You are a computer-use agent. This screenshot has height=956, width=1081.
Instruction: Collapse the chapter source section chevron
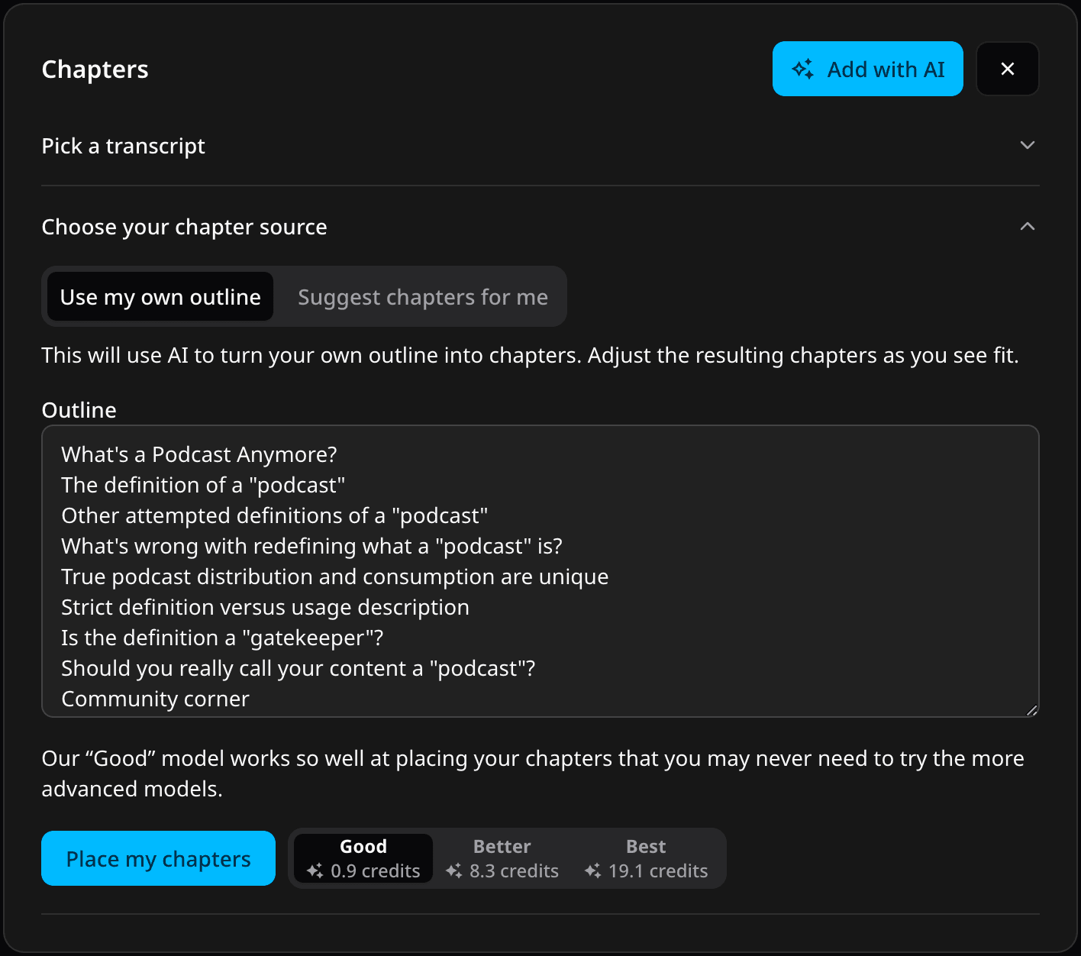click(1027, 226)
